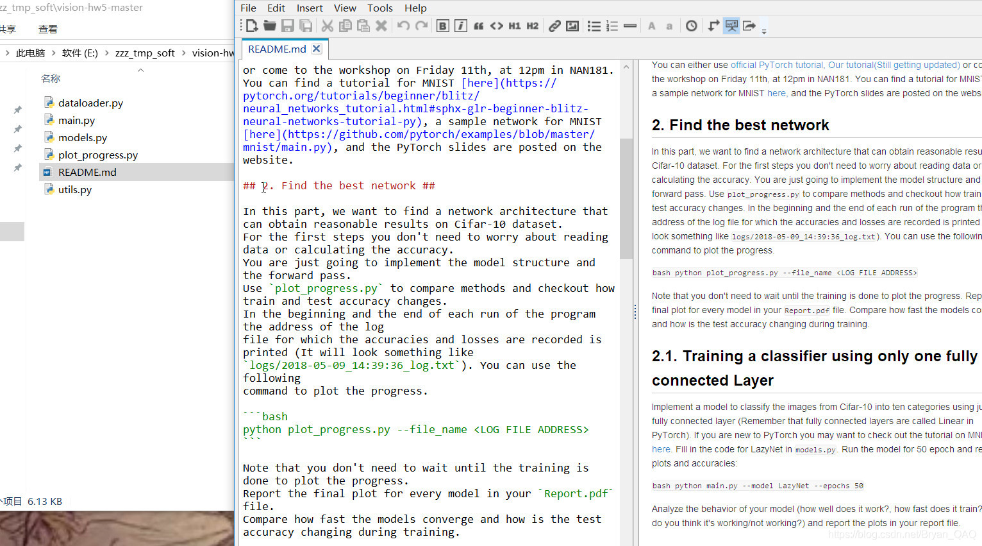Create a new file via toolbar
The height and width of the screenshot is (546, 982).
[x=252, y=26]
